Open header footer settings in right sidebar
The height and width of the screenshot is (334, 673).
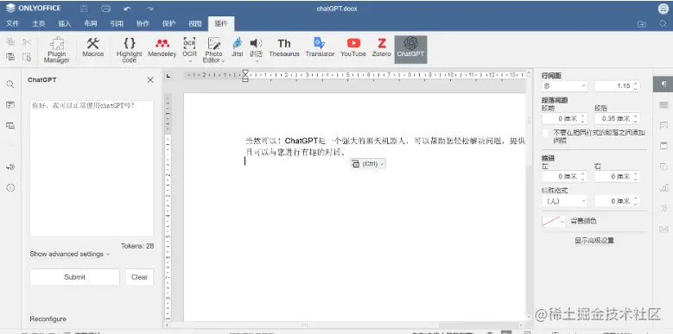(x=663, y=146)
